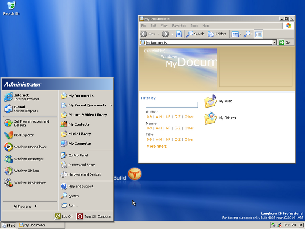Click the Start button on taskbar
The width and height of the screenshot is (305, 229).
(8, 225)
